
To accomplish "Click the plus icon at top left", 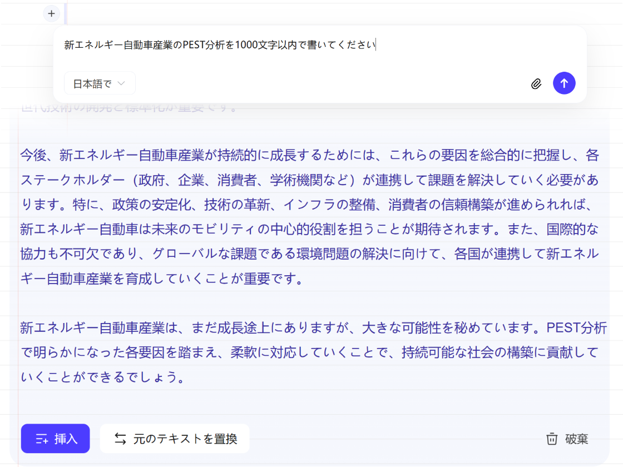I will click(51, 13).
